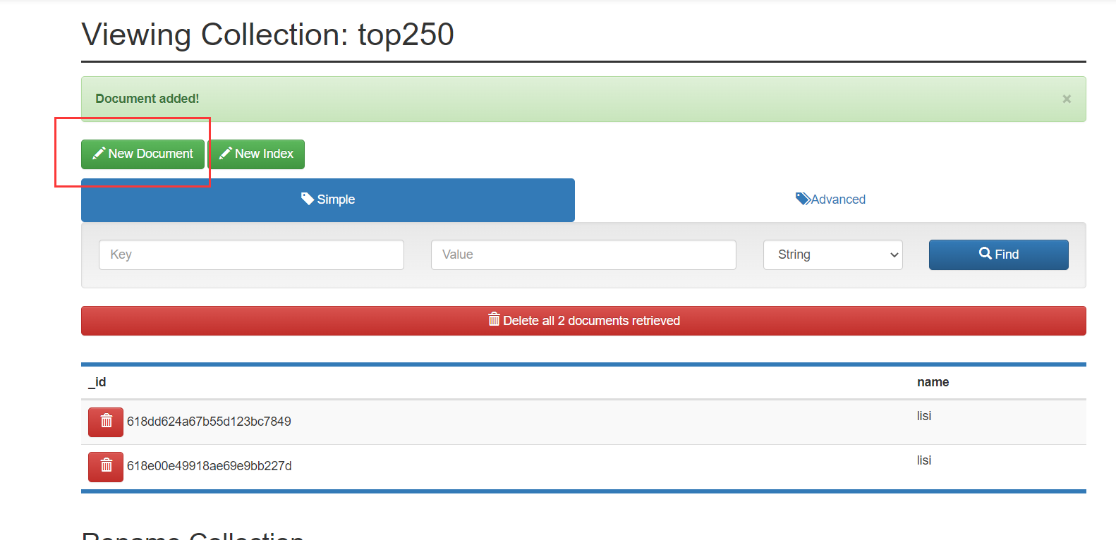Focus the Value search field

(x=583, y=254)
